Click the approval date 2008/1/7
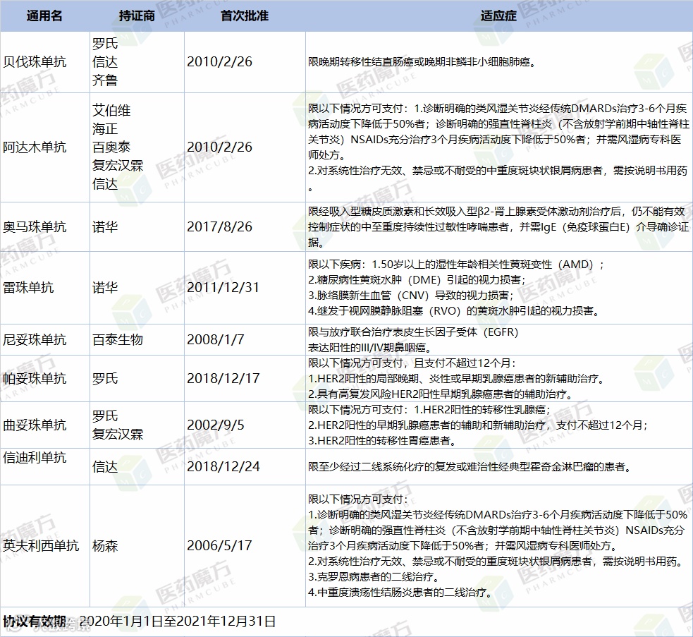Screen dimensions: 693x637 [215, 339]
